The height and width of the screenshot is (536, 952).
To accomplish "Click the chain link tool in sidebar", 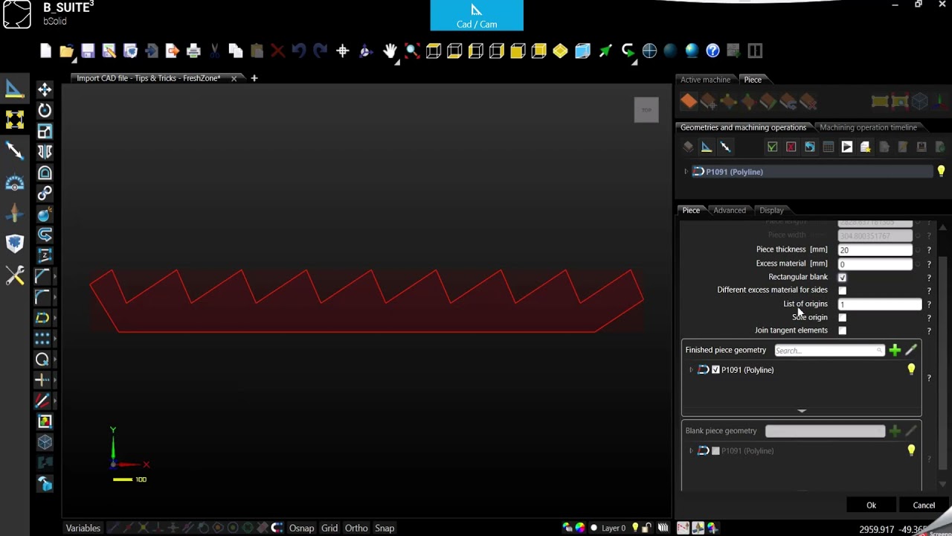I will [45, 194].
